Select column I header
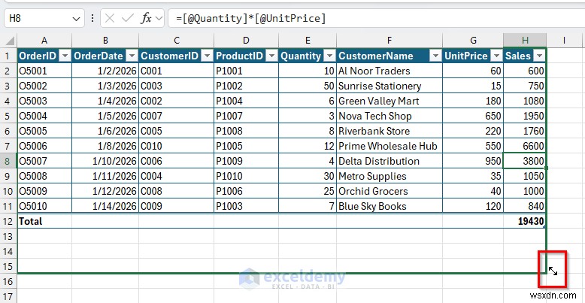This screenshot has width=585, height=303. point(564,41)
